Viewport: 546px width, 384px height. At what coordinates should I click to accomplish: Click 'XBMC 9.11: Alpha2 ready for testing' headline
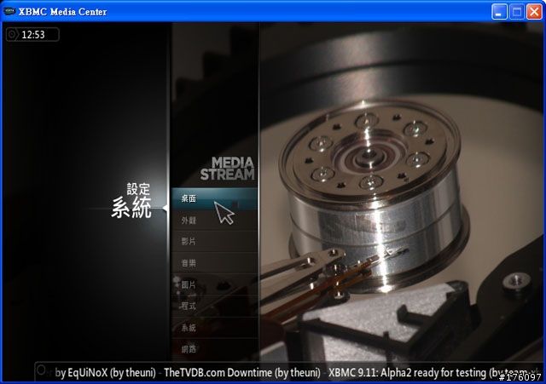[x=407, y=373]
